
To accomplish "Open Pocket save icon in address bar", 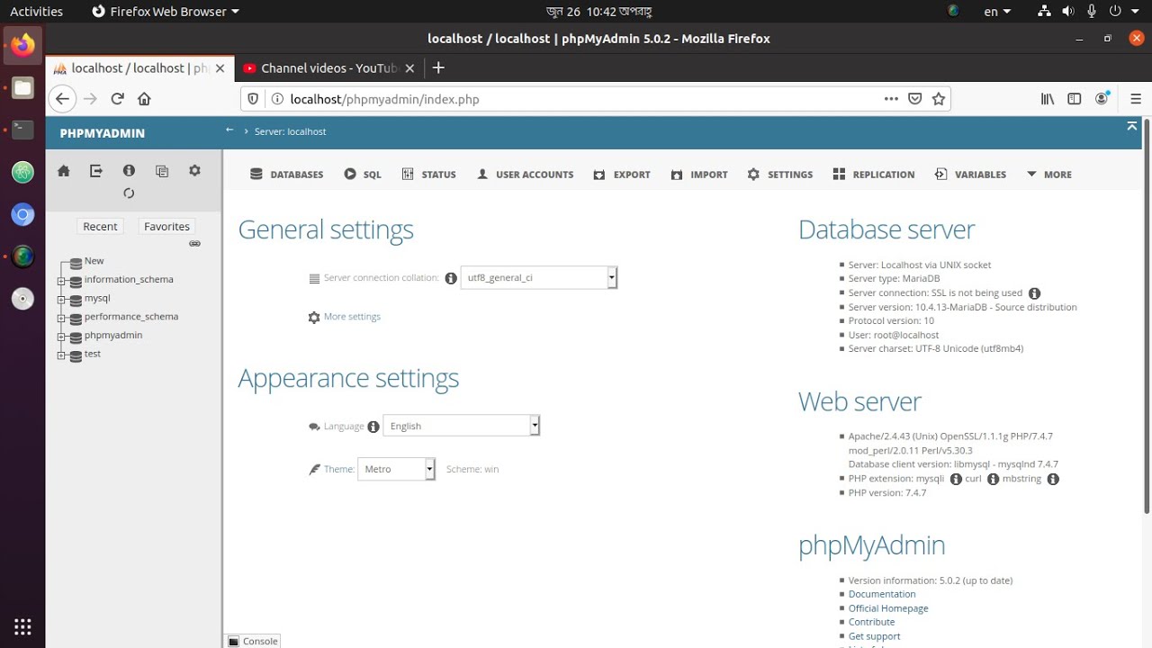I will pyautogui.click(x=915, y=99).
